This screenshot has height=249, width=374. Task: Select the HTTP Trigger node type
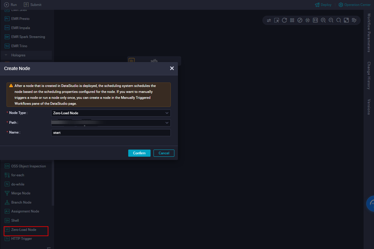click(18, 239)
